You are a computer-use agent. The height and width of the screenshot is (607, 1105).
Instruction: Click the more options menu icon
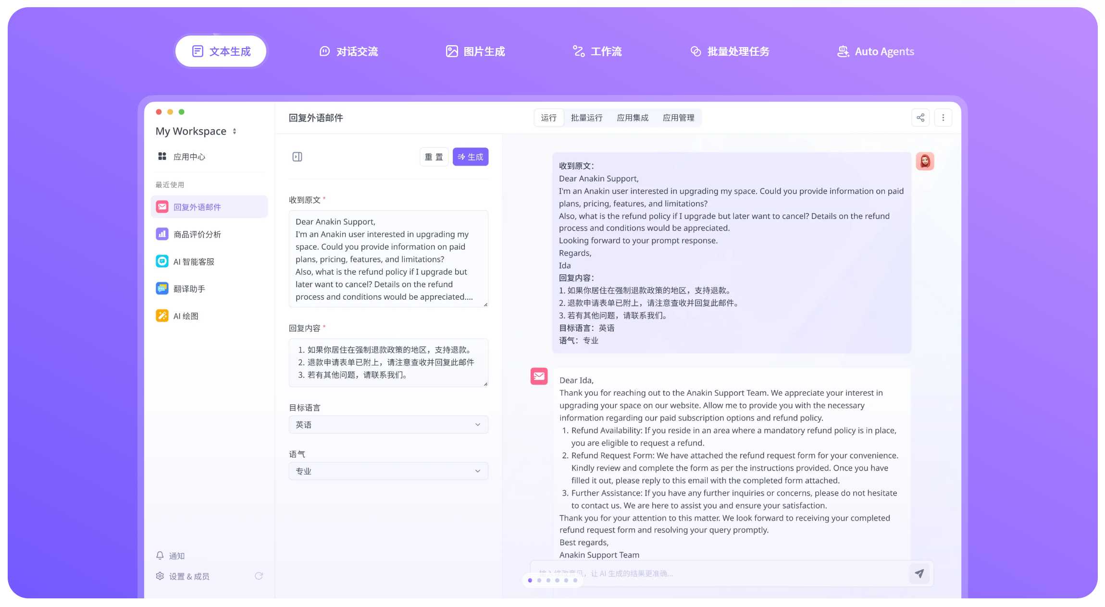[943, 117]
